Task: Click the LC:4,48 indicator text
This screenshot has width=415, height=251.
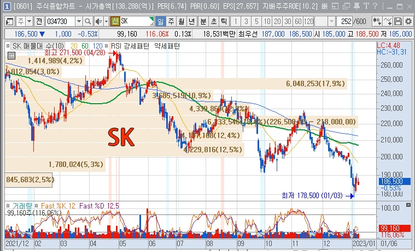Action: click(388, 45)
